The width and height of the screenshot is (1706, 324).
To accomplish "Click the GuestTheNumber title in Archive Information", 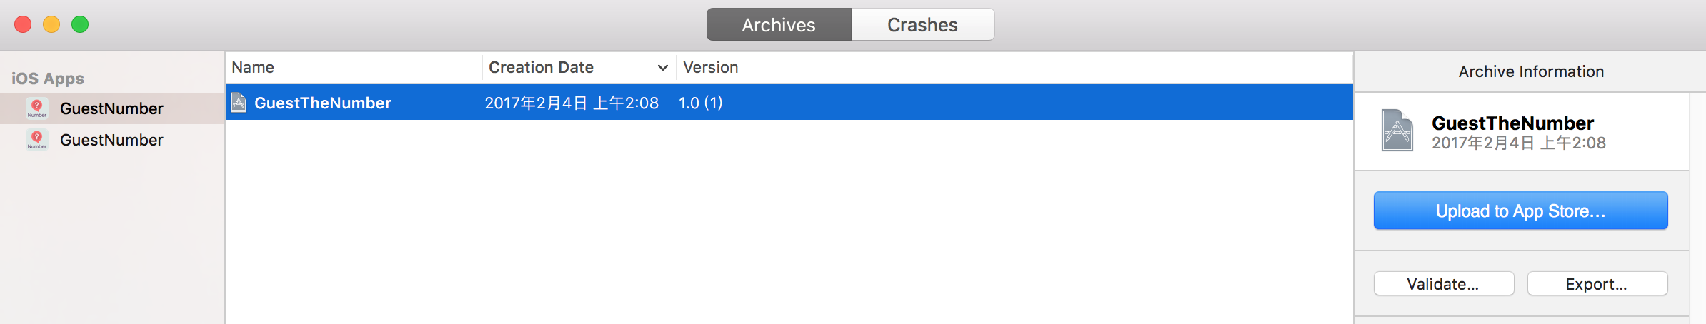I will pyautogui.click(x=1512, y=123).
